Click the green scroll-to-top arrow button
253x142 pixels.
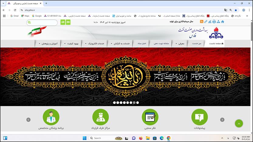239,124
